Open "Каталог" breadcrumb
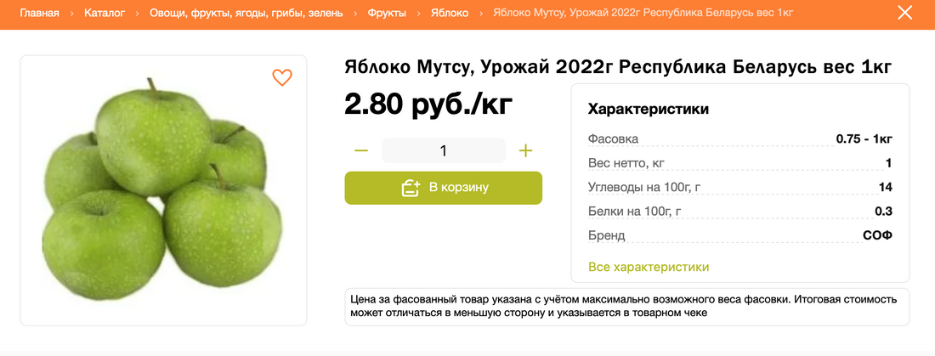 (x=105, y=14)
